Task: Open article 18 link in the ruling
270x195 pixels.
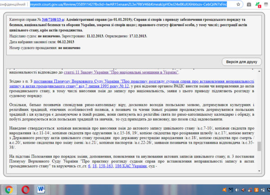Action: click(x=94, y=166)
